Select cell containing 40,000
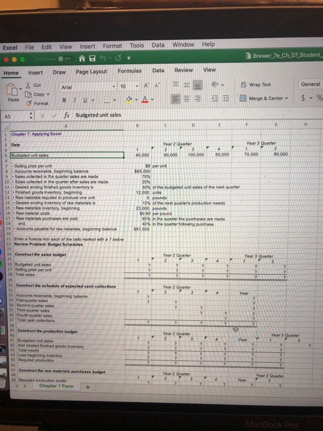 click(138, 155)
